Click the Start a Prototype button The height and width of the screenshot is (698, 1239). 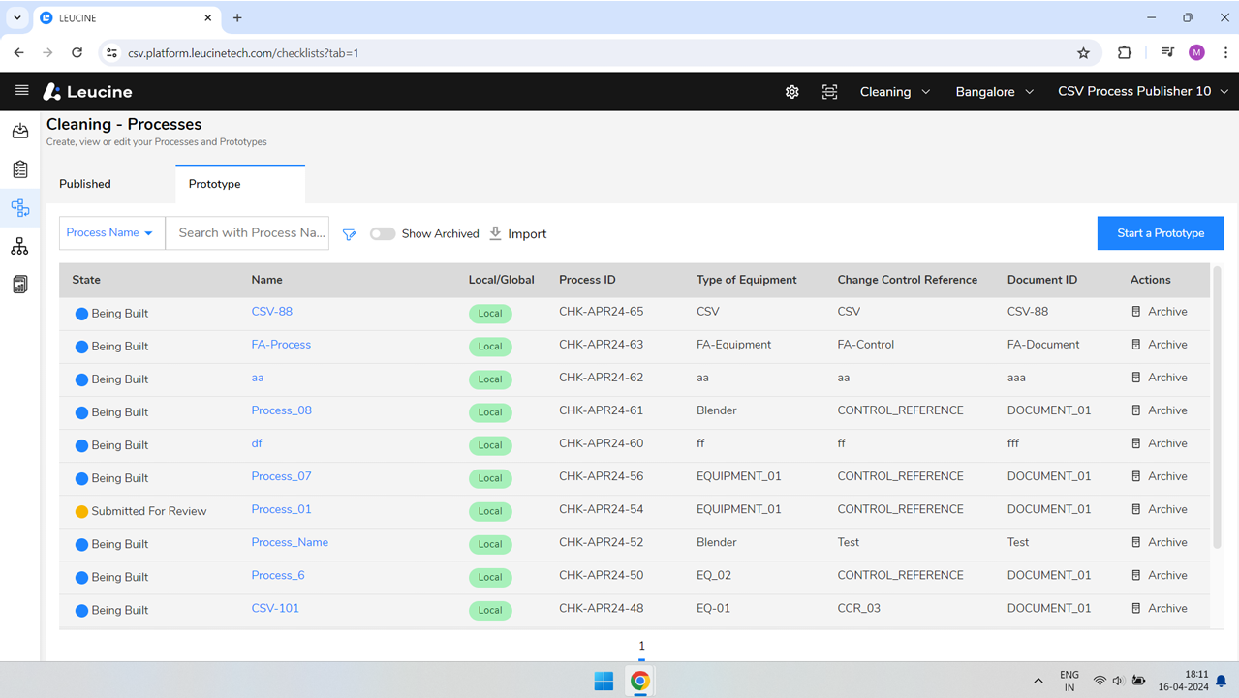coord(1160,232)
